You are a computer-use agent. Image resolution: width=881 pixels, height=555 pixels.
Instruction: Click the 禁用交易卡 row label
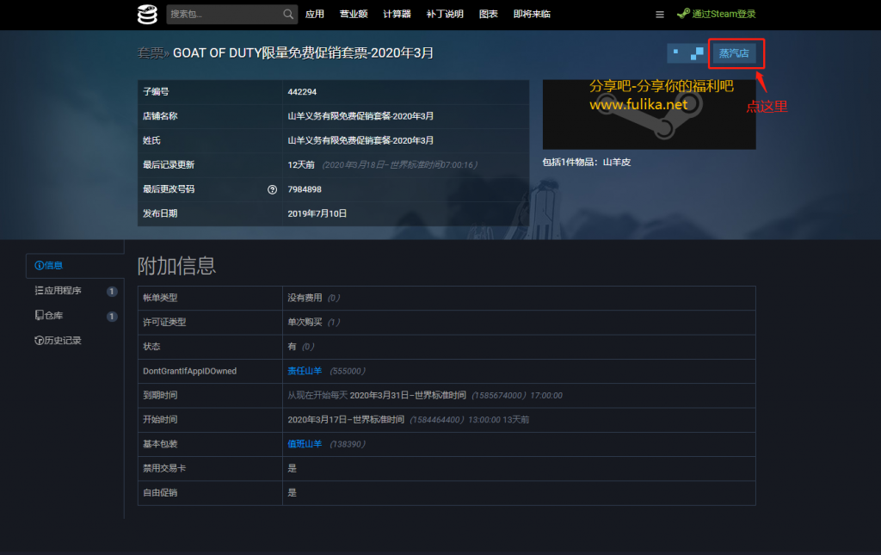tap(164, 468)
